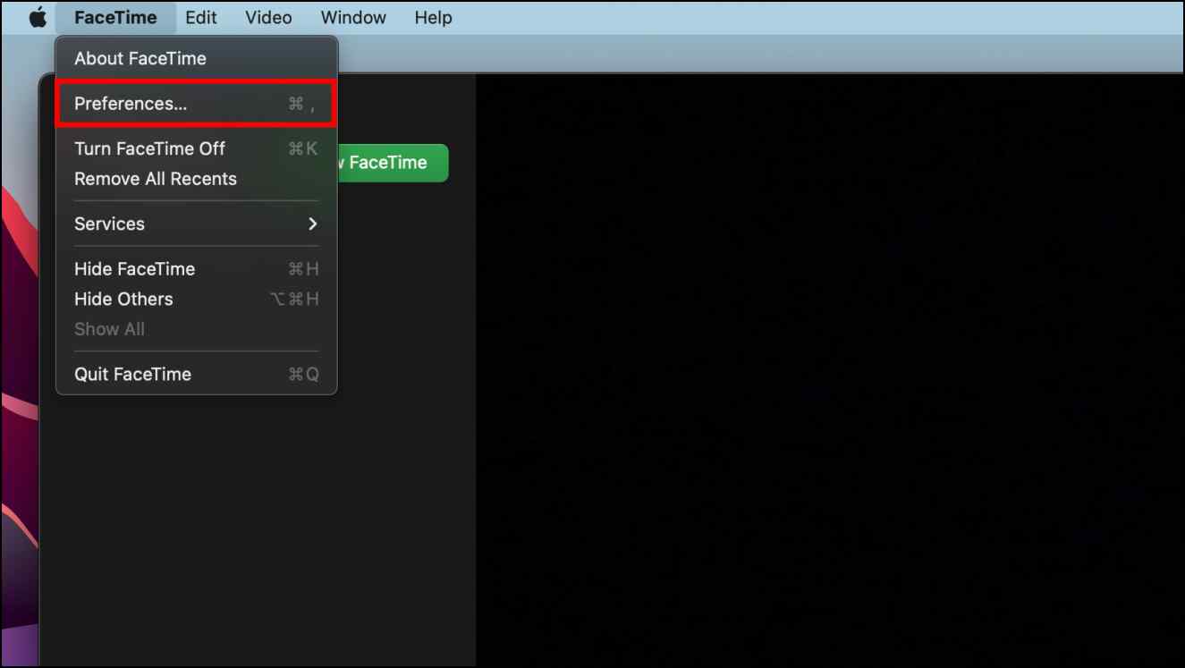Open the Apple menu
The height and width of the screenshot is (668, 1185).
tap(38, 17)
